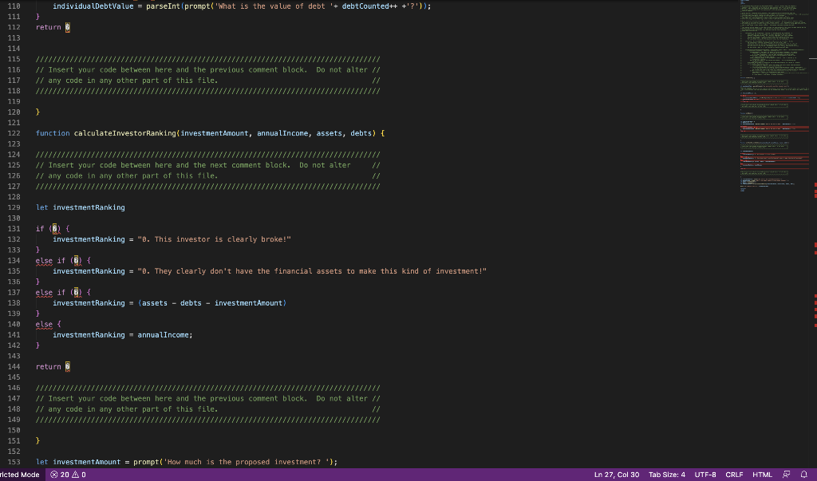This screenshot has height=481, width=817.
Task: Change file encoding via UTF-8 indicator
Action: click(x=705, y=475)
